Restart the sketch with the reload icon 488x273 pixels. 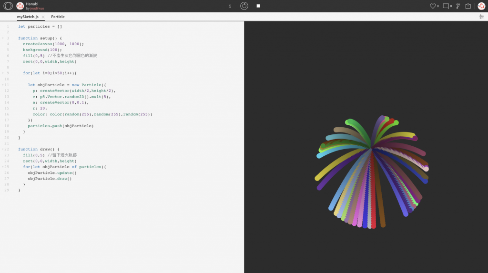click(x=244, y=6)
